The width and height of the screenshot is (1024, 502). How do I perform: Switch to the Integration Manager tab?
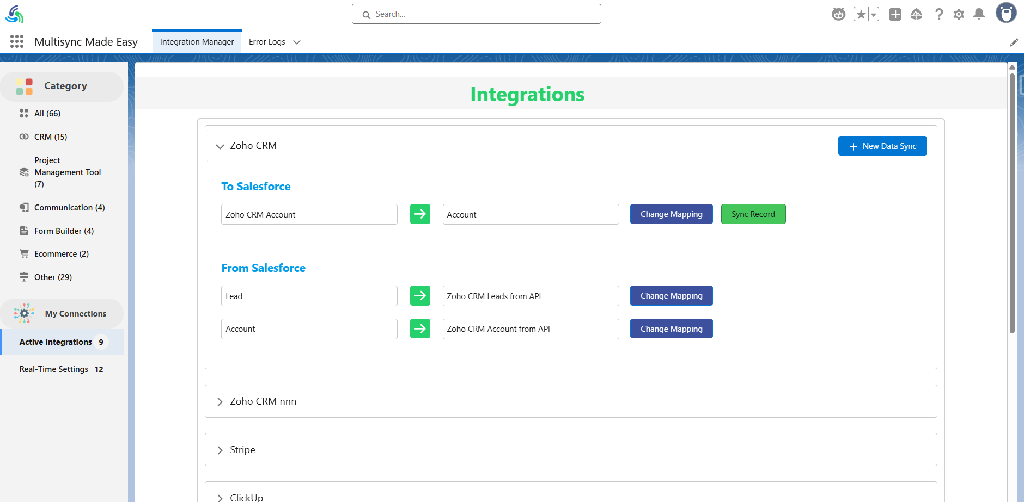click(197, 42)
